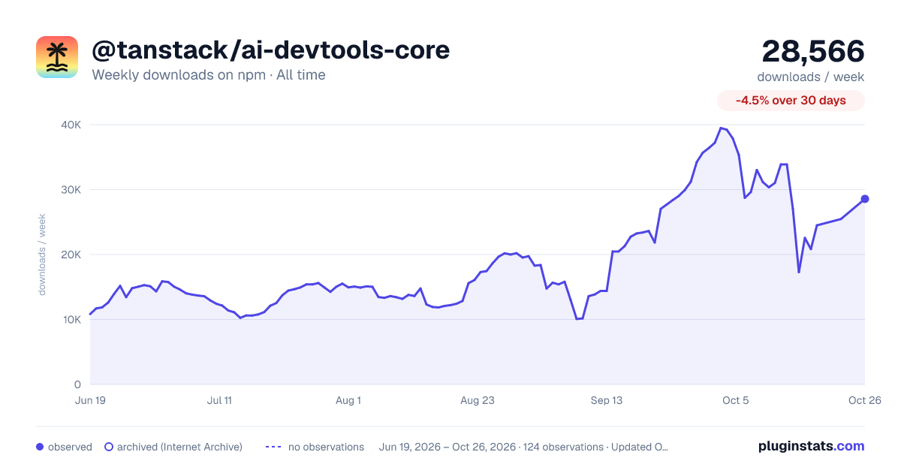Click the Aug 1 x-axis date label
Viewport: 901px width, 473px height.
coord(348,400)
